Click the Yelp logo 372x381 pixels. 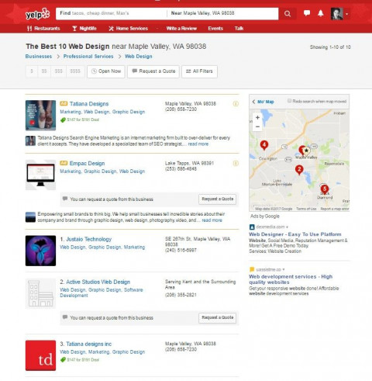tap(37, 14)
